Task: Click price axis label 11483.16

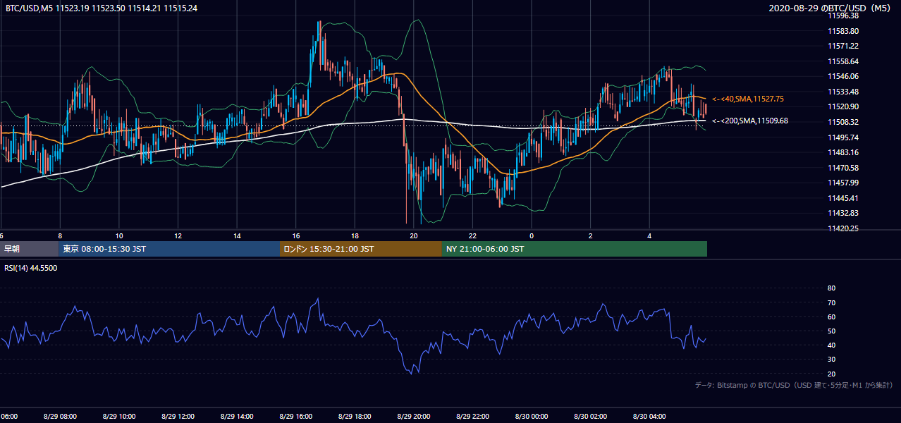Action: [x=843, y=152]
